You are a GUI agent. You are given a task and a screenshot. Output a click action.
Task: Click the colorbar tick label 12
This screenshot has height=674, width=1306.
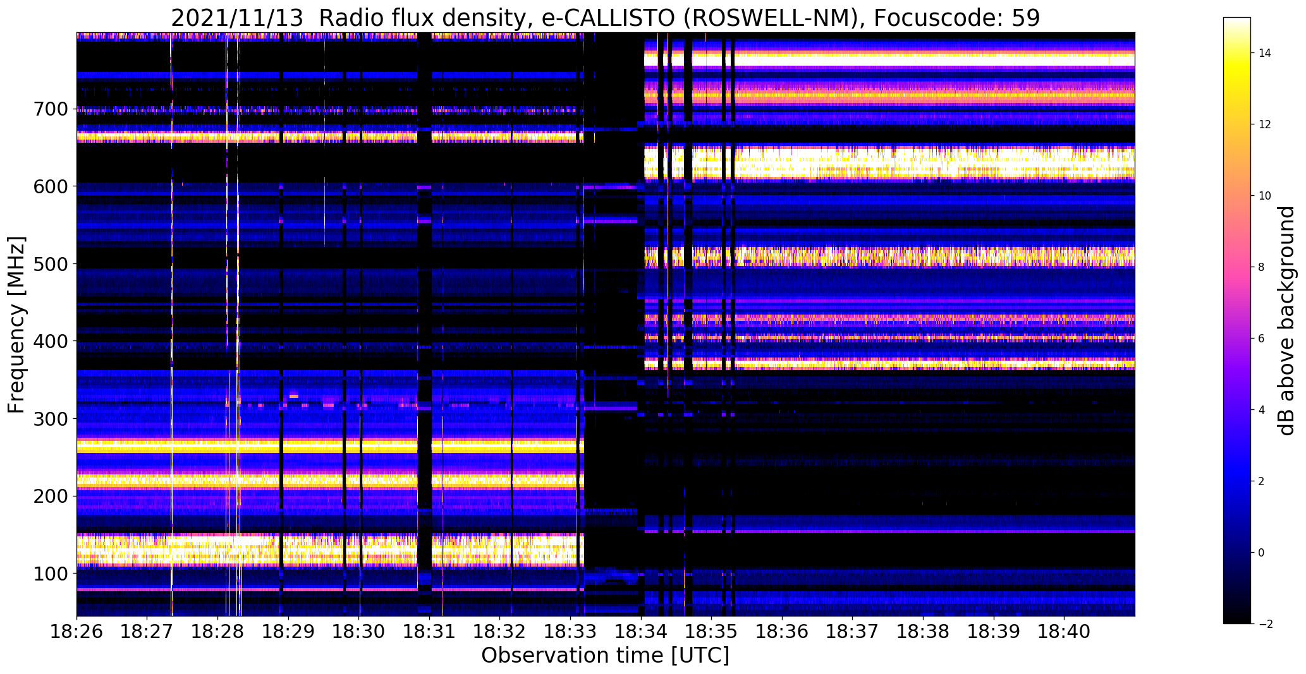coord(1265,124)
